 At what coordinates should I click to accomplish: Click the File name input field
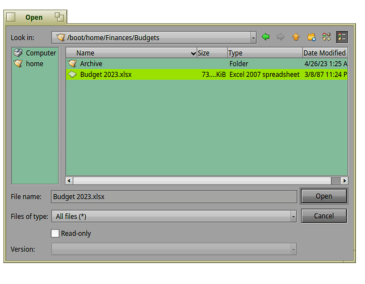point(174,197)
